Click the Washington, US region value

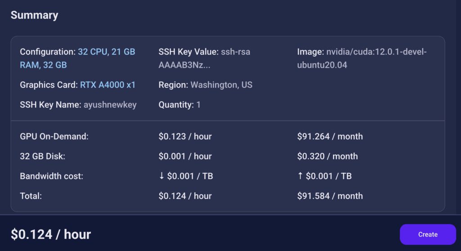[221, 85]
